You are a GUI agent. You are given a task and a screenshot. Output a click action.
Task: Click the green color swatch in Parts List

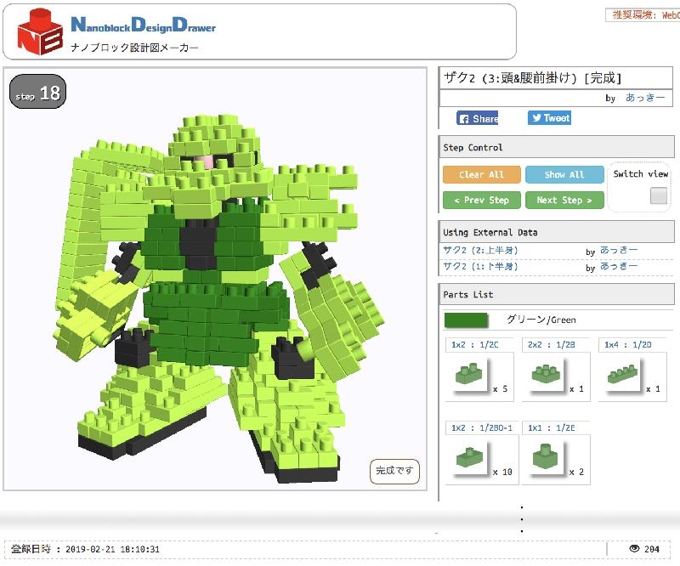click(x=466, y=320)
